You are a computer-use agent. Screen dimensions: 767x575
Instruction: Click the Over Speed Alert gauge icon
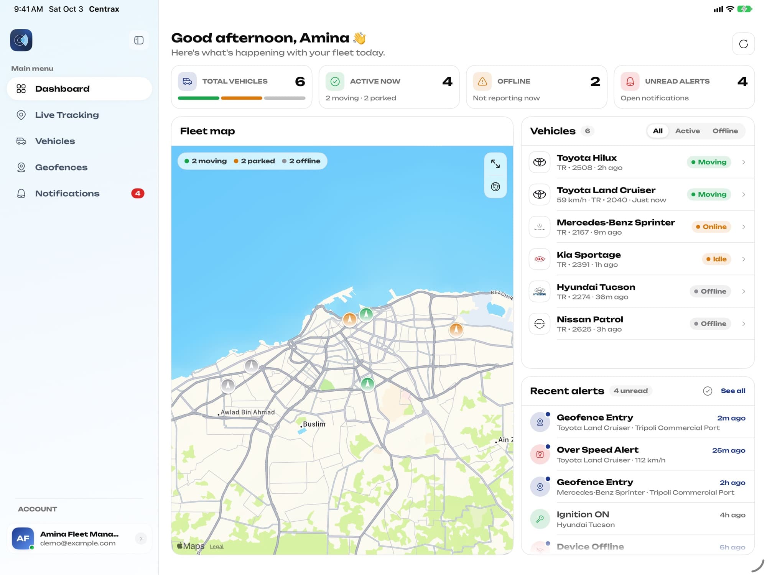[540, 455]
